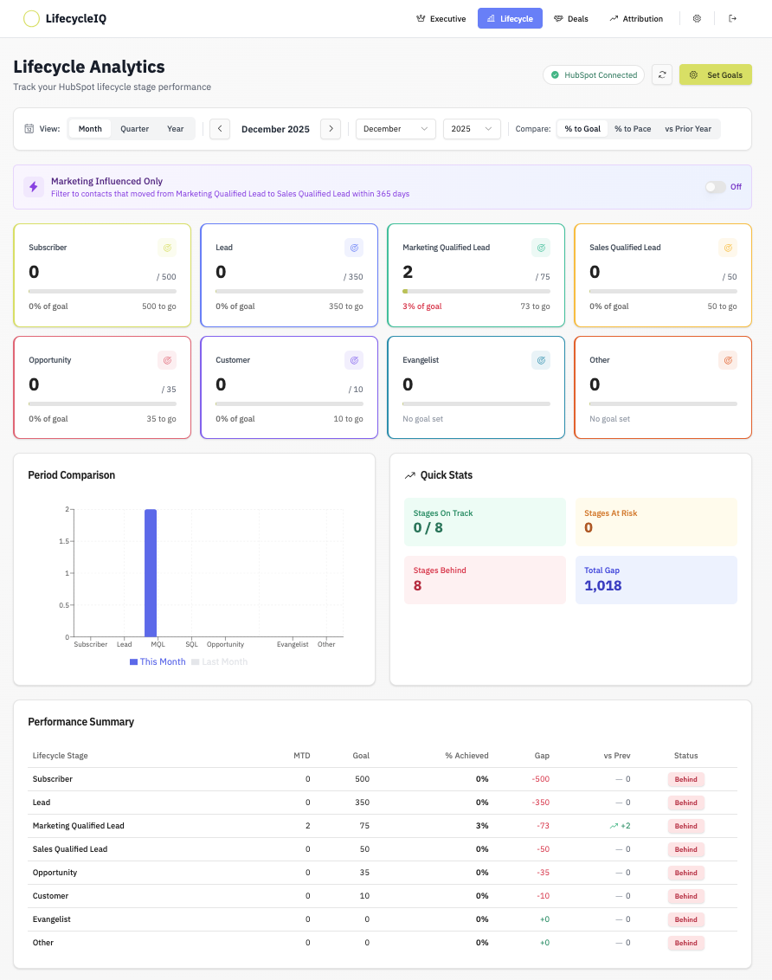
Task: Open the Deals tab
Action: pyautogui.click(x=570, y=18)
